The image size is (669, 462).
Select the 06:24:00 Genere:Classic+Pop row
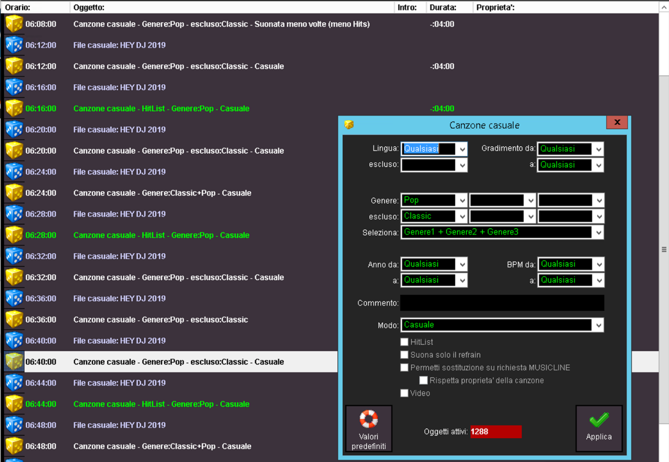click(162, 193)
